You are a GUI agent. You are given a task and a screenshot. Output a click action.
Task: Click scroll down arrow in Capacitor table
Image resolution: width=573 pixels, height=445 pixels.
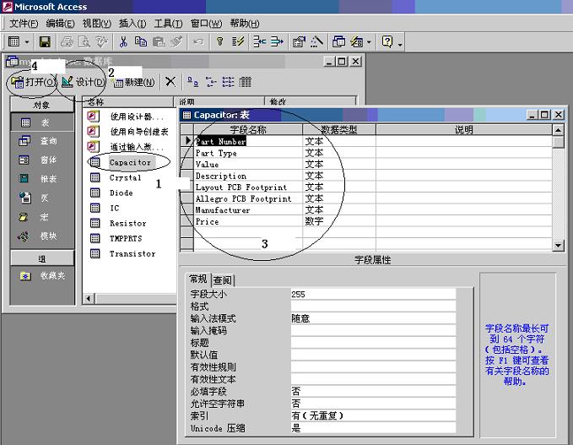point(558,245)
